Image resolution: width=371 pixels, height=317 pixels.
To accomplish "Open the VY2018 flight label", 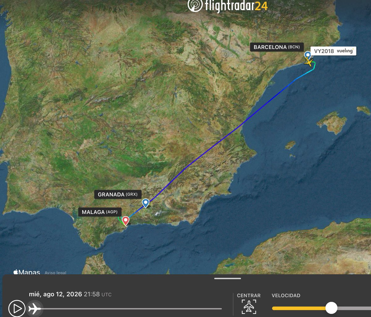I will pos(334,51).
